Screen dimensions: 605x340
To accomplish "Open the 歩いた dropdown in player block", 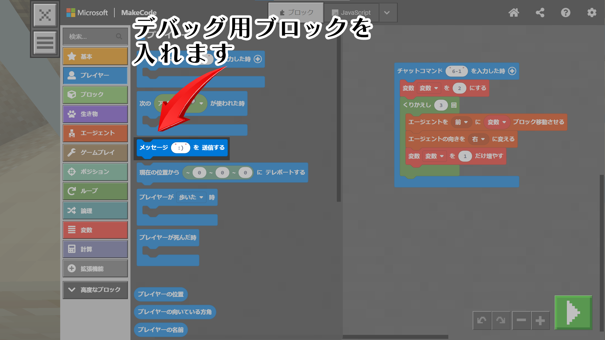I will 191,197.
